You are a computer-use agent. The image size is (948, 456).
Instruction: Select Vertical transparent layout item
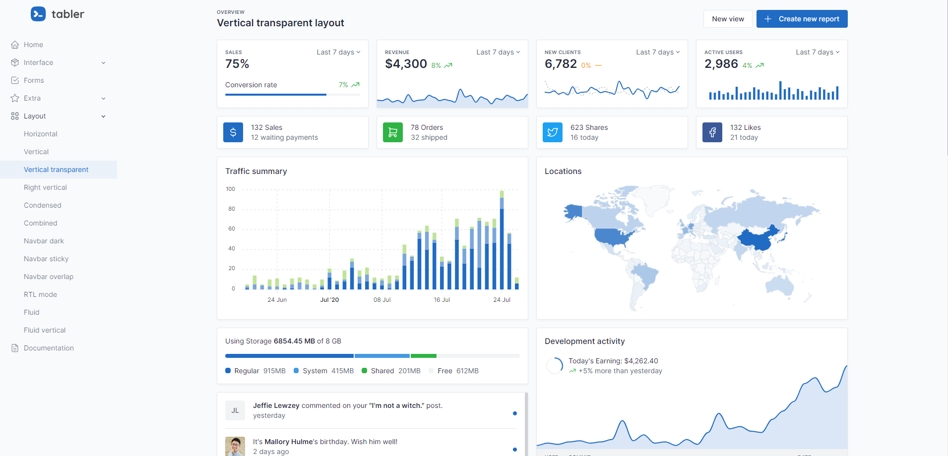59,170
